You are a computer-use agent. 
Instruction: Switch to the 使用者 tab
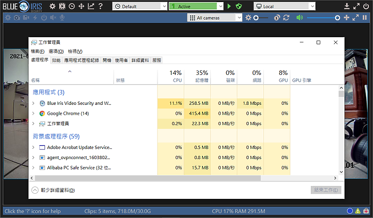pyautogui.click(x=121, y=60)
